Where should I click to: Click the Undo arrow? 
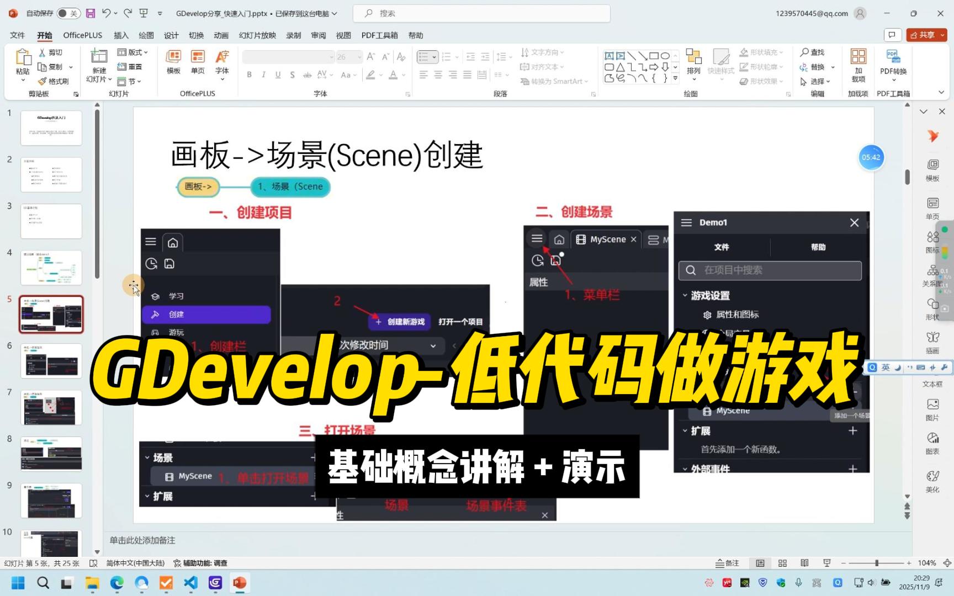tap(107, 13)
